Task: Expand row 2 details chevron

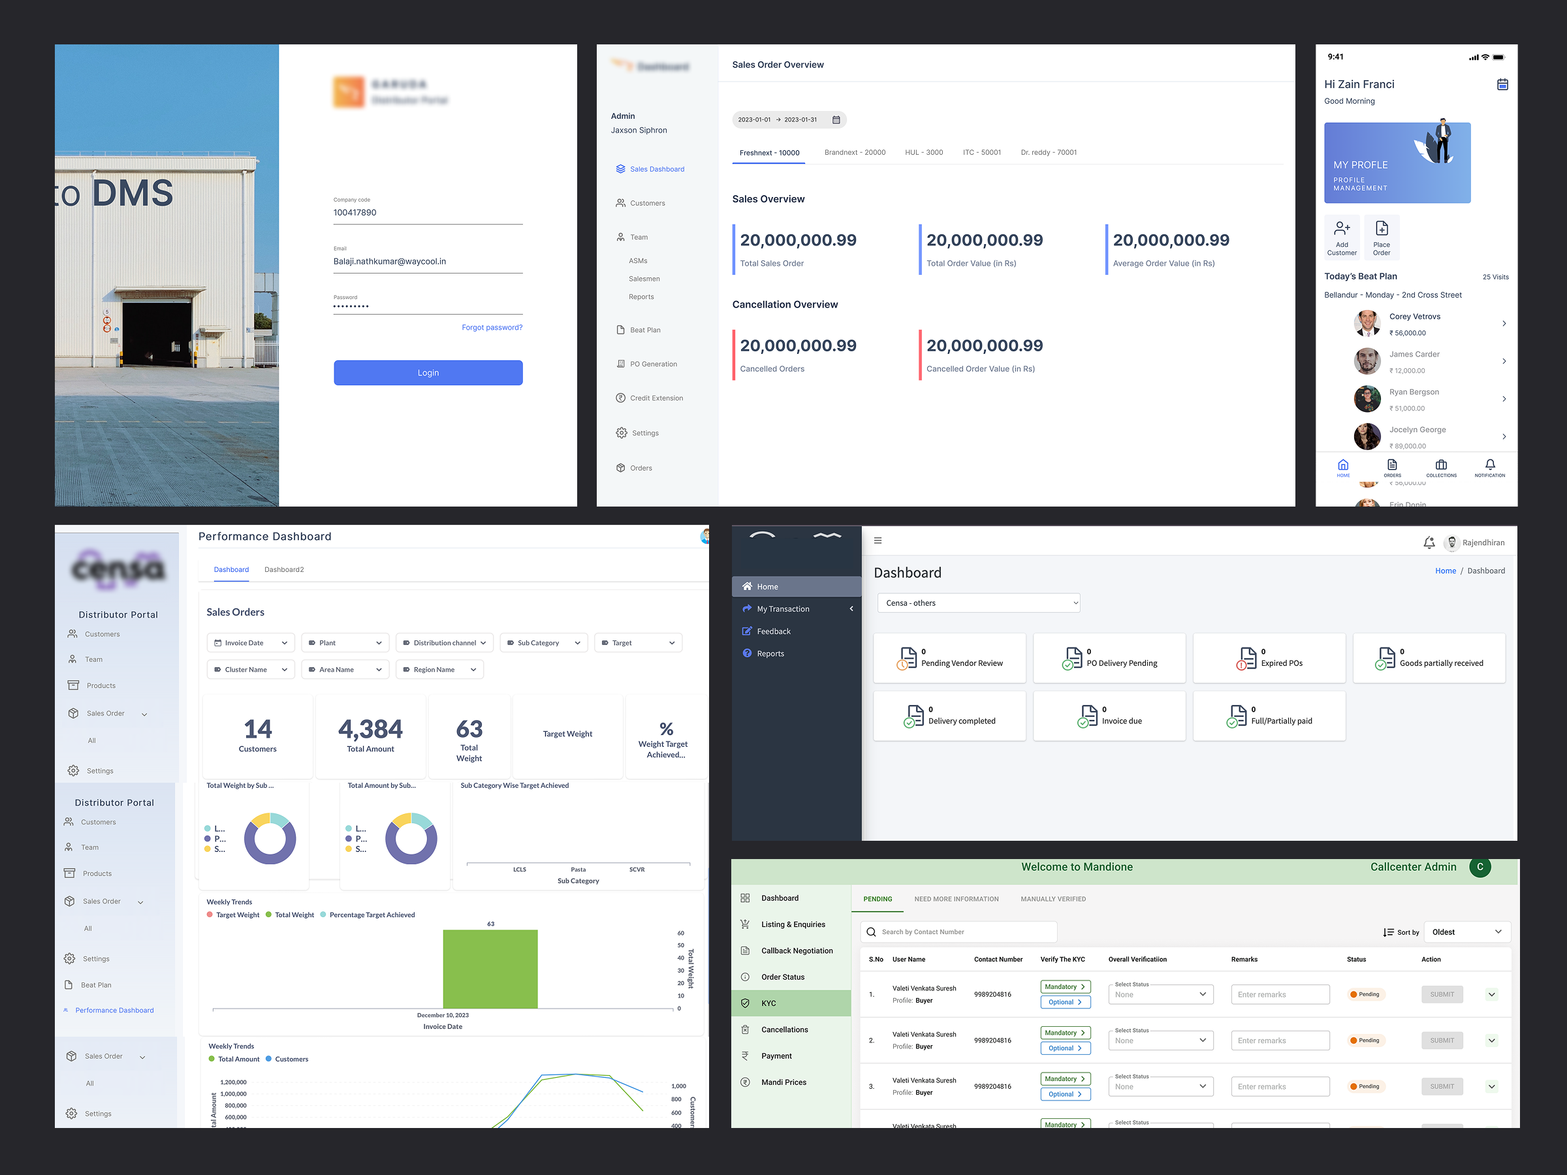Action: pos(1491,1041)
